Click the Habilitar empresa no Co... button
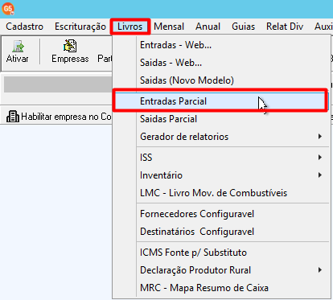 click(59, 117)
